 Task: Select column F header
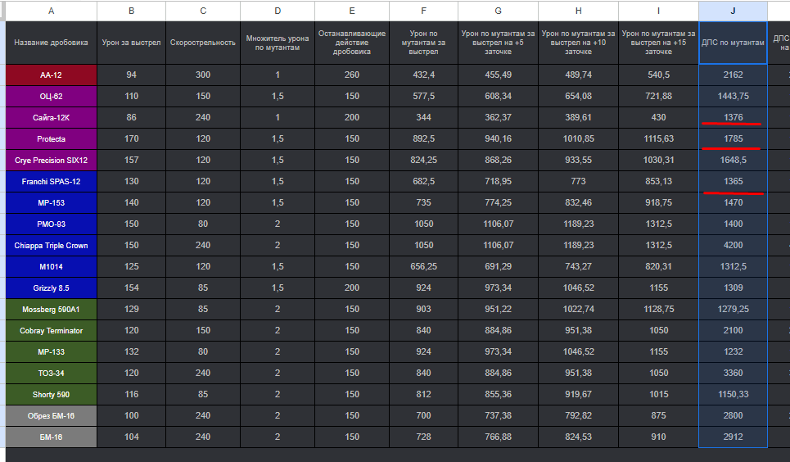(423, 11)
